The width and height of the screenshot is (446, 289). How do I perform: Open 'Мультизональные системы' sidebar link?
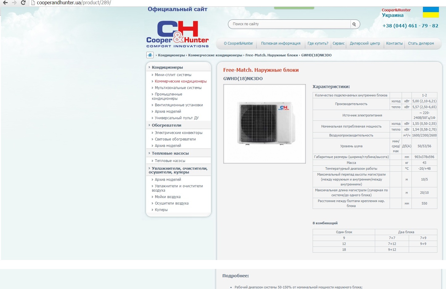coord(178,88)
